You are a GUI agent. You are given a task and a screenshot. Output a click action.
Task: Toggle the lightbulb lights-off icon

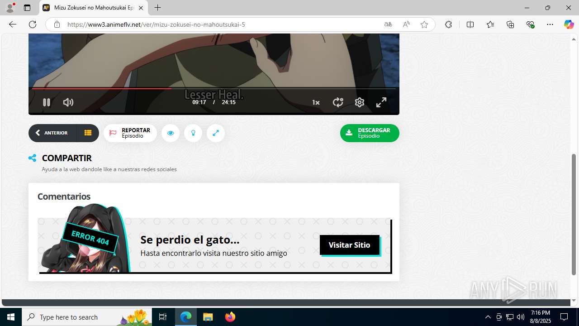coord(193,133)
